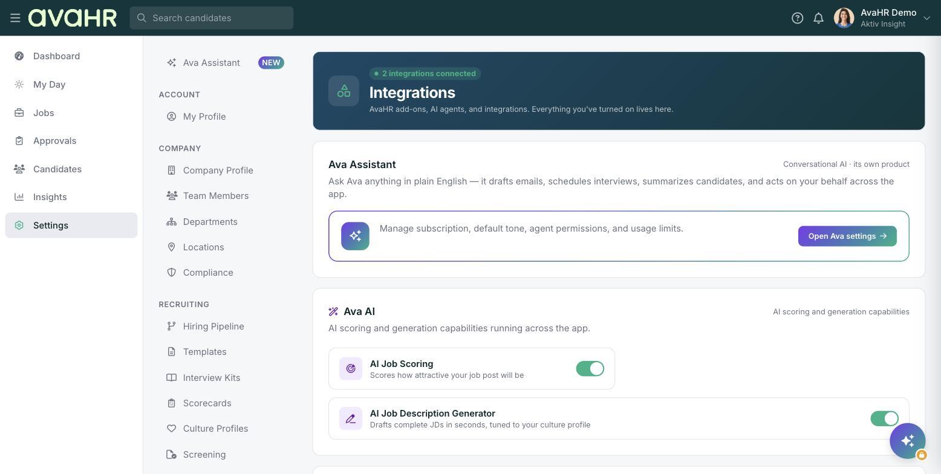Click the Culture Profiles heart icon
This screenshot has height=474, width=941.
tap(172, 429)
